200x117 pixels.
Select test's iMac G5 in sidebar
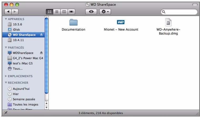[23, 63]
